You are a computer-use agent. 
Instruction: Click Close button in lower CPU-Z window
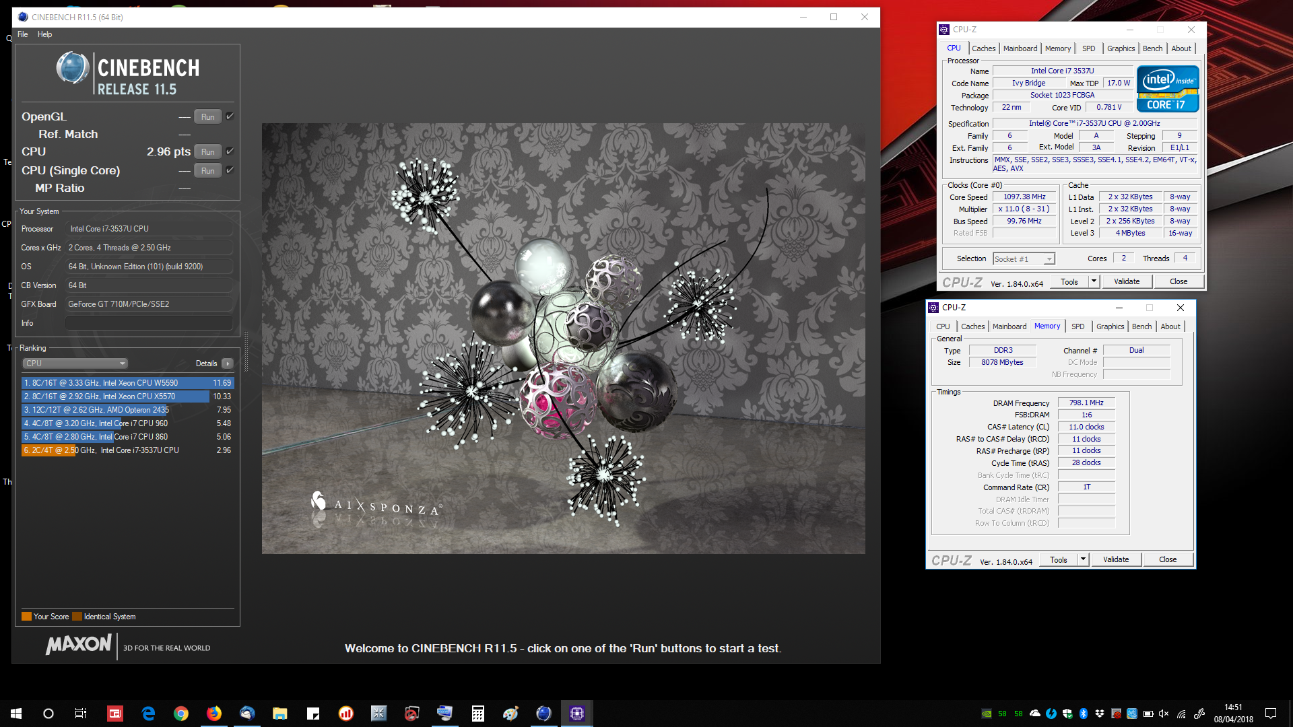tap(1168, 559)
